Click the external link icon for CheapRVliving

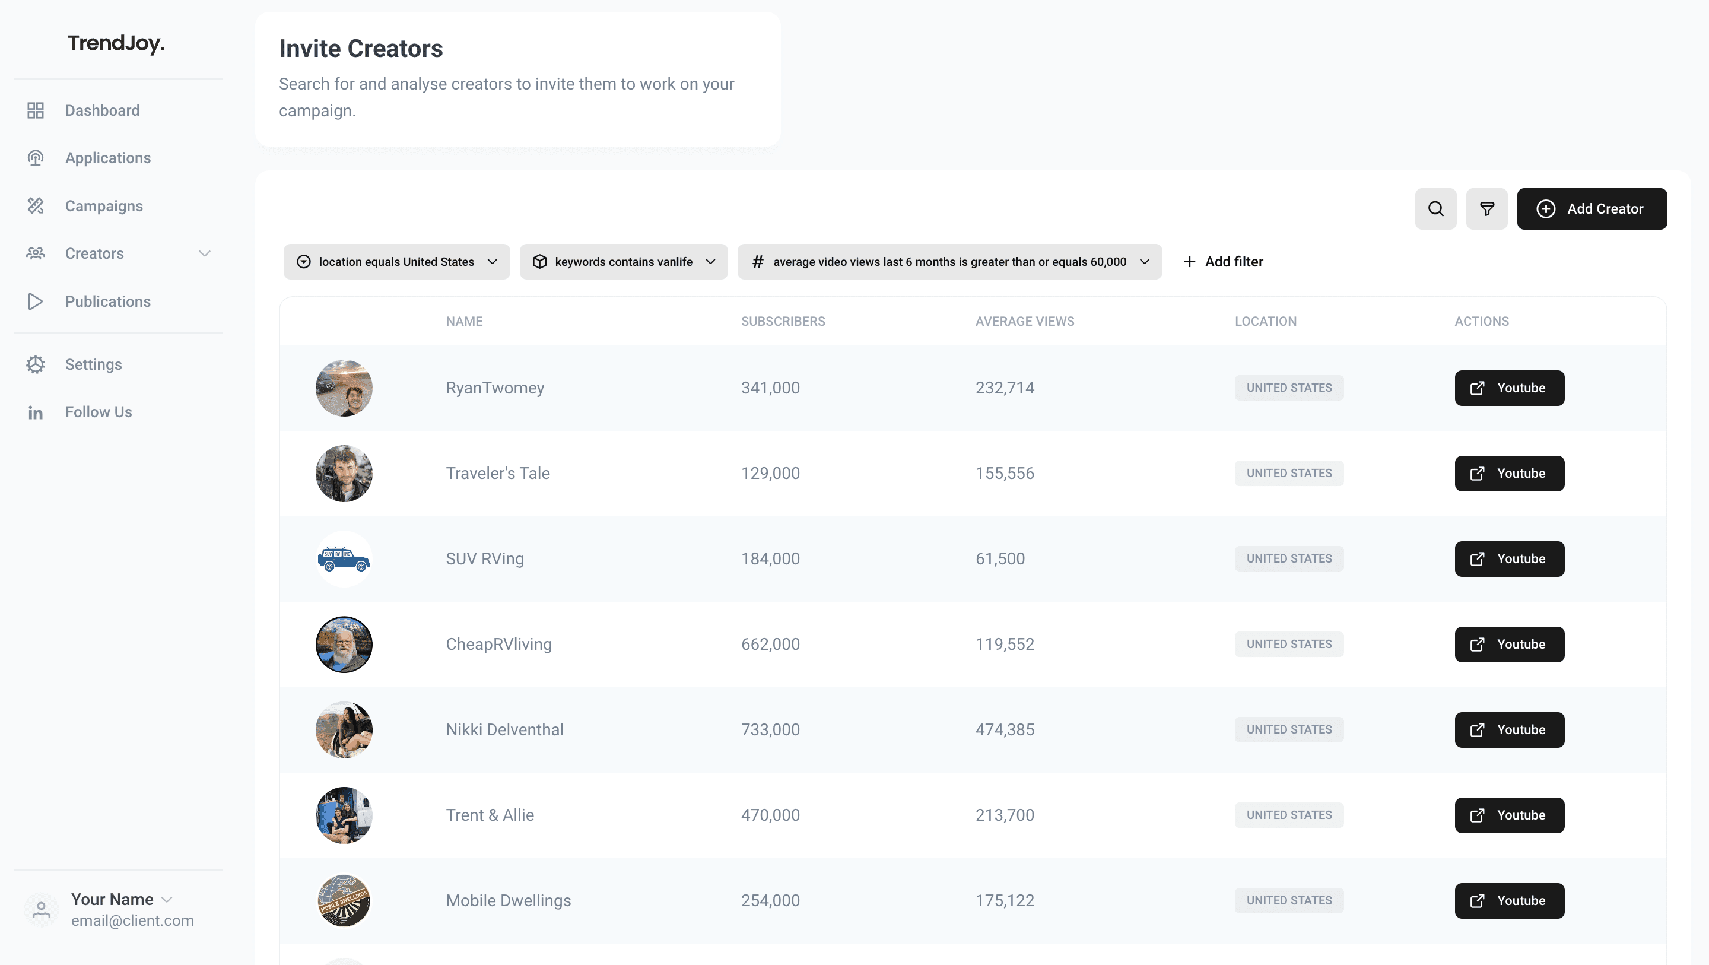1478,645
